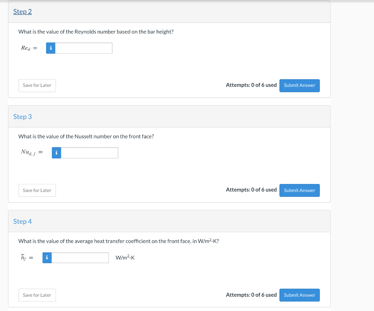Submit Answer for the Reynolds number question
This screenshot has width=374, height=311.
299,85
